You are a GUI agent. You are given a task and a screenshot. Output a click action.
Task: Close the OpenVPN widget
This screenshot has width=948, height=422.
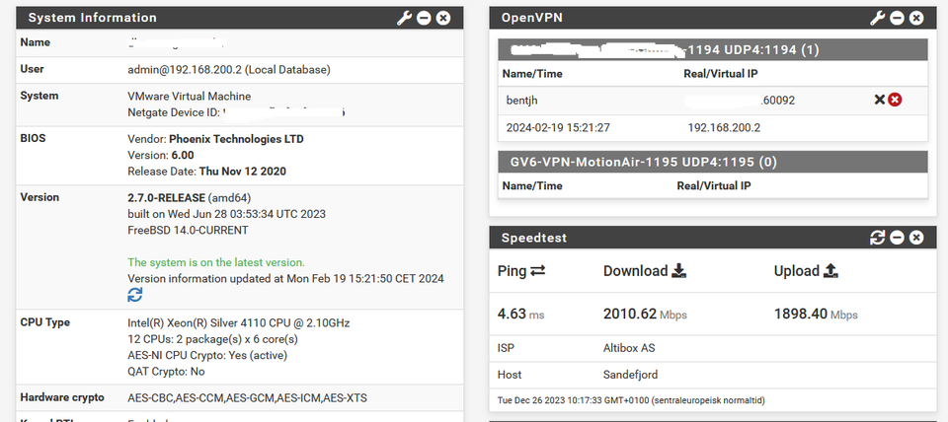pos(916,18)
